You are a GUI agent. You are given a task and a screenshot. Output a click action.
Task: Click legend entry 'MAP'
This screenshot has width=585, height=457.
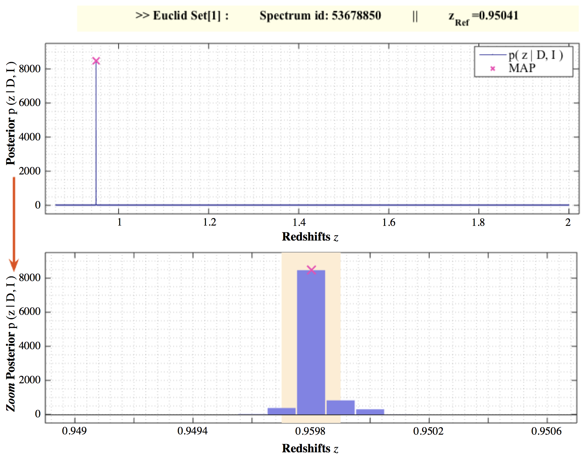(513, 68)
